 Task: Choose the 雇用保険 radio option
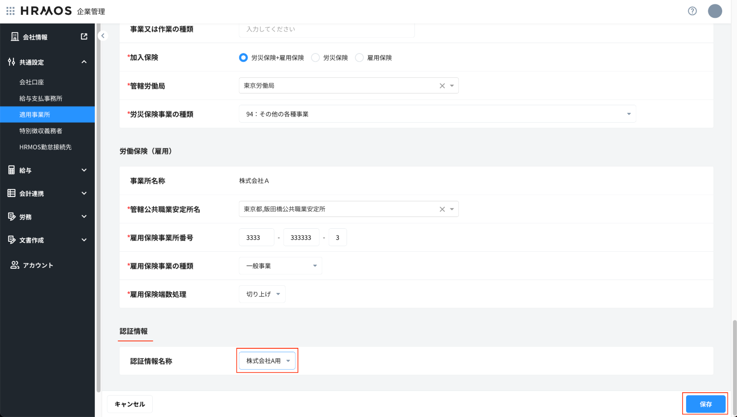[360, 57]
